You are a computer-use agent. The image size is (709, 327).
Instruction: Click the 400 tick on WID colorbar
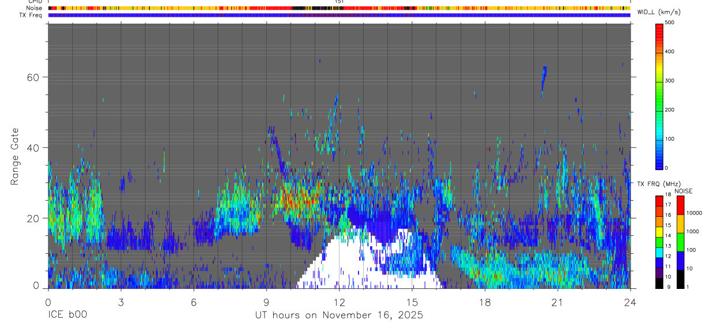tap(670, 51)
